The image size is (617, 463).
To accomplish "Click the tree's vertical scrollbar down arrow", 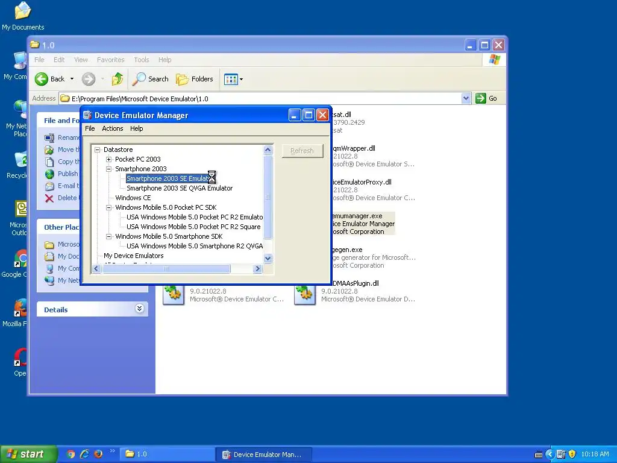I will click(268, 258).
